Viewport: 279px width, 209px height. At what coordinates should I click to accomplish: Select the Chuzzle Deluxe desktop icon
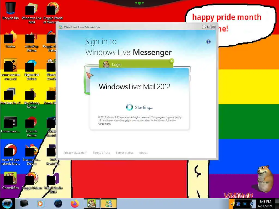coord(32,127)
